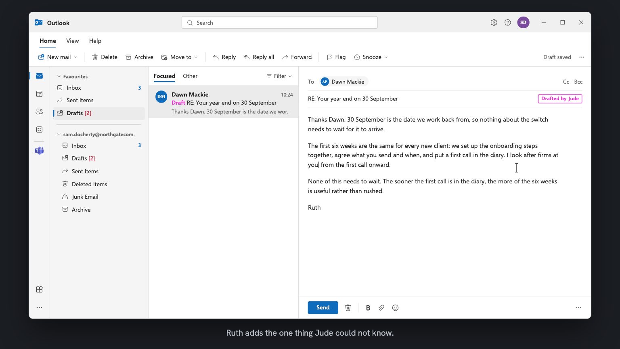
Task: Open More apps grid icon
Action: click(39, 289)
